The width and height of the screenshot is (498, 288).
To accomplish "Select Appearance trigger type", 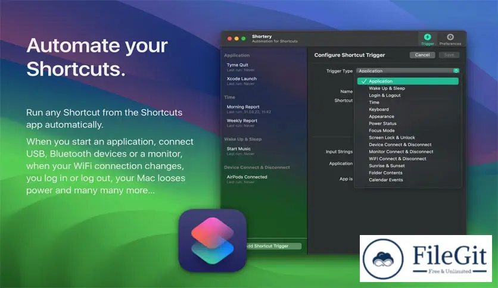I will [381, 117].
